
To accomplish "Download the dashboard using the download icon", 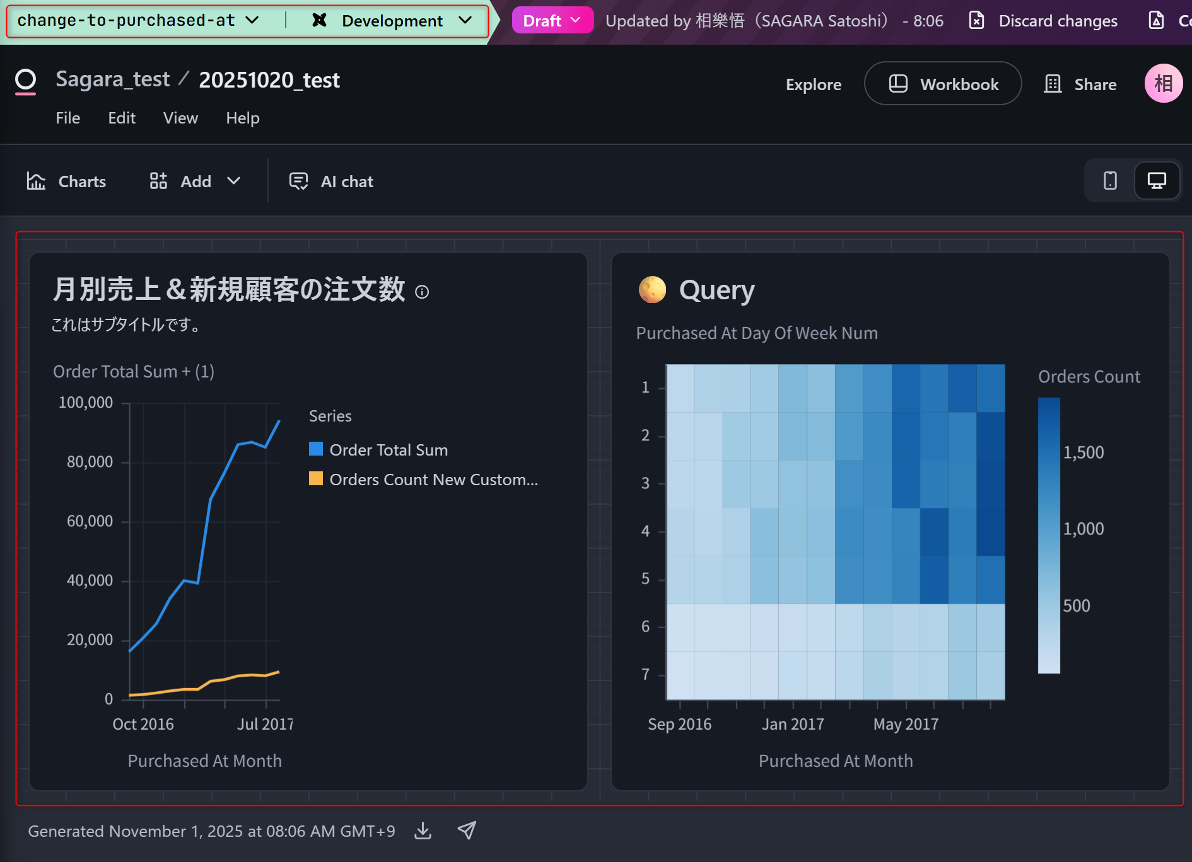I will pyautogui.click(x=423, y=831).
